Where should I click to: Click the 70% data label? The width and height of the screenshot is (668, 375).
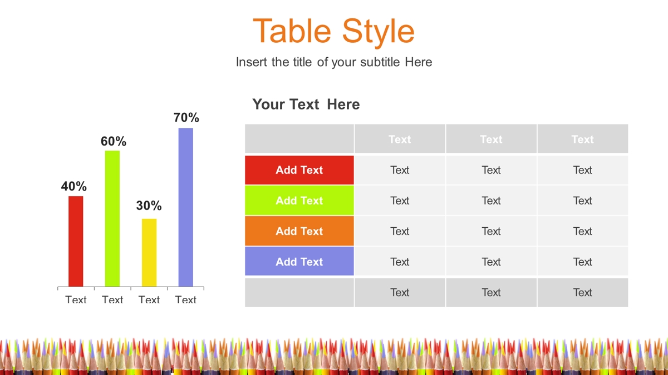point(186,118)
